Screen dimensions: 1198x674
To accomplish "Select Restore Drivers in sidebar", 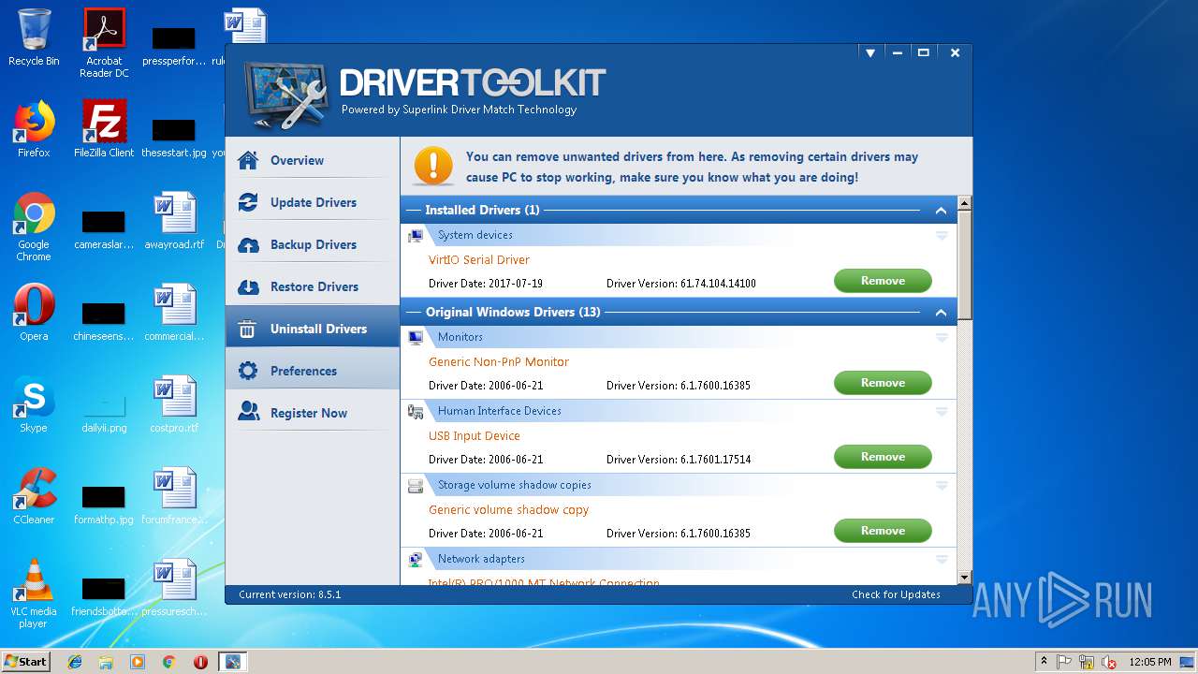I will pyautogui.click(x=313, y=286).
